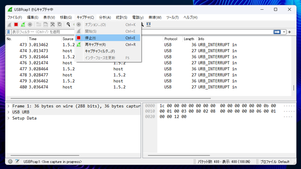Sort packets by the Info column header
This screenshot has width=301, height=169.
(x=244, y=39)
